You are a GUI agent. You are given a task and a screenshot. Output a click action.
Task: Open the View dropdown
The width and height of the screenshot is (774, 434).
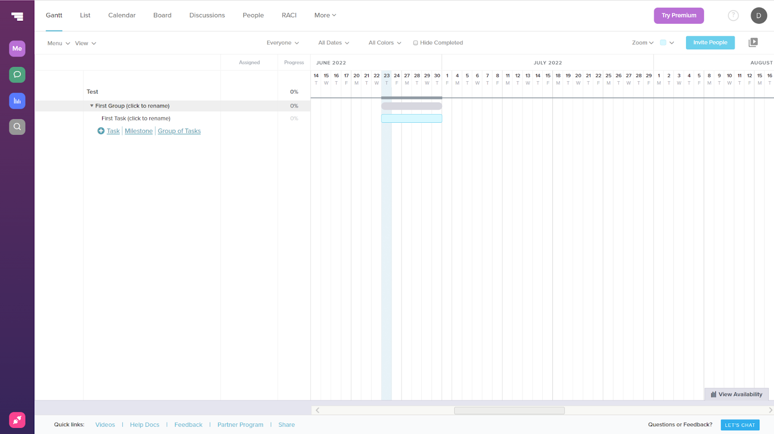click(x=86, y=43)
